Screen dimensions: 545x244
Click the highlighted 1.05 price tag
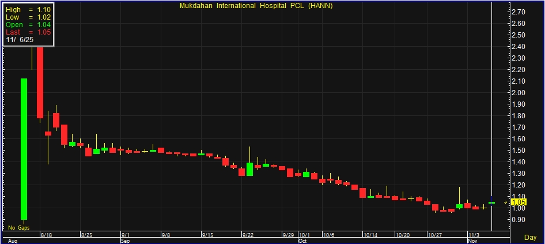click(x=518, y=202)
